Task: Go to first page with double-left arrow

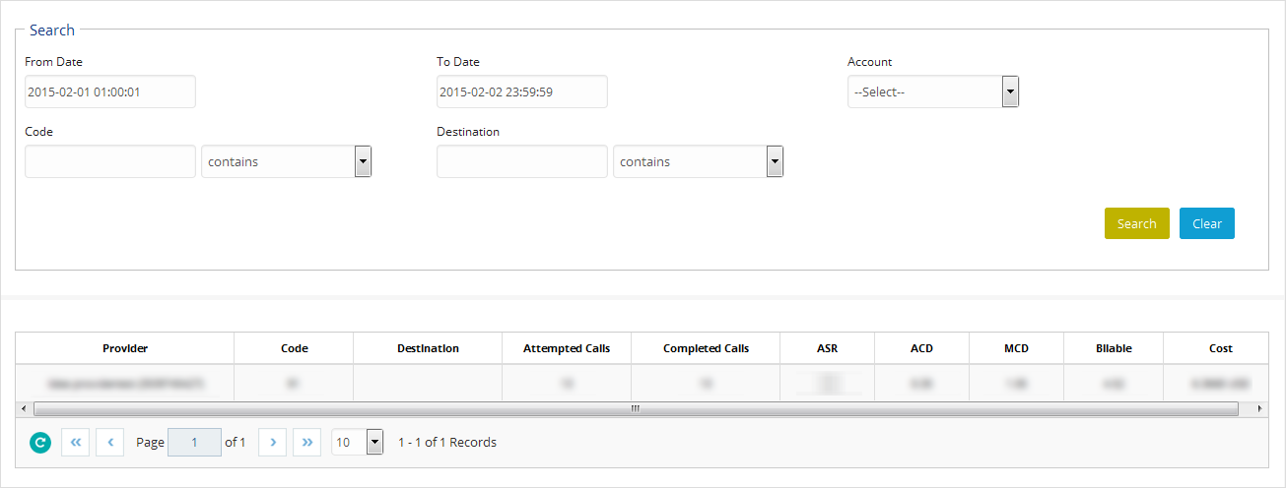Action: tap(76, 443)
